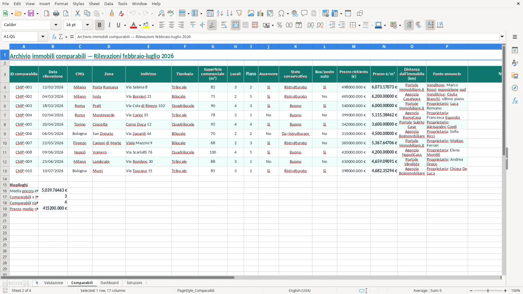523x294 pixels.
Task: Toggle Italic formatting button
Action: (109, 25)
